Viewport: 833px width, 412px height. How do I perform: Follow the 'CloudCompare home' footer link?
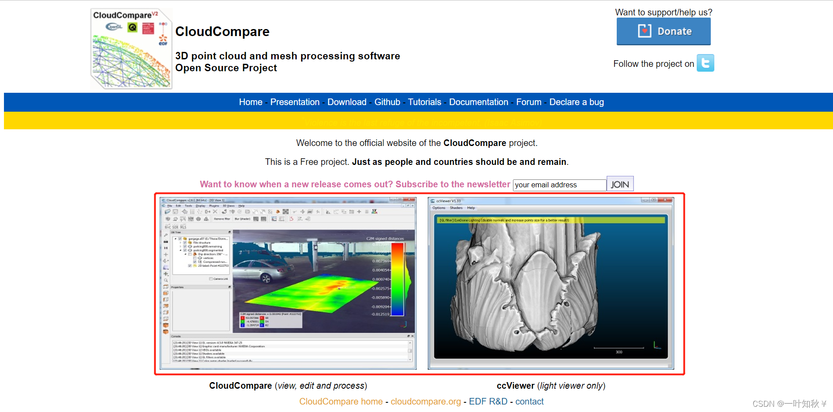(341, 401)
